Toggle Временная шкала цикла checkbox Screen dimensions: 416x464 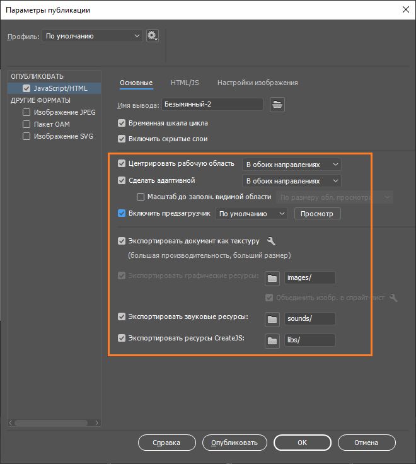pos(122,123)
